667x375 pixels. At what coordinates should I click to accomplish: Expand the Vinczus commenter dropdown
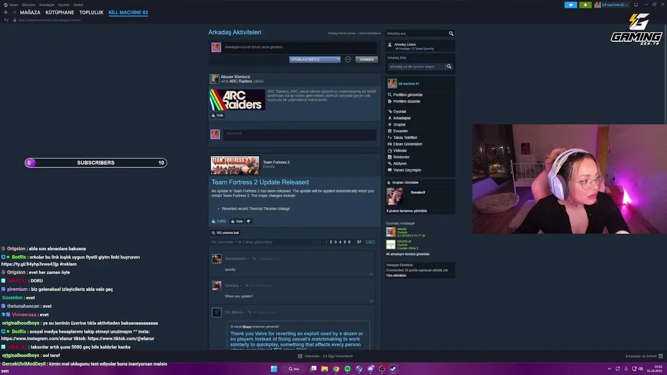241,286
